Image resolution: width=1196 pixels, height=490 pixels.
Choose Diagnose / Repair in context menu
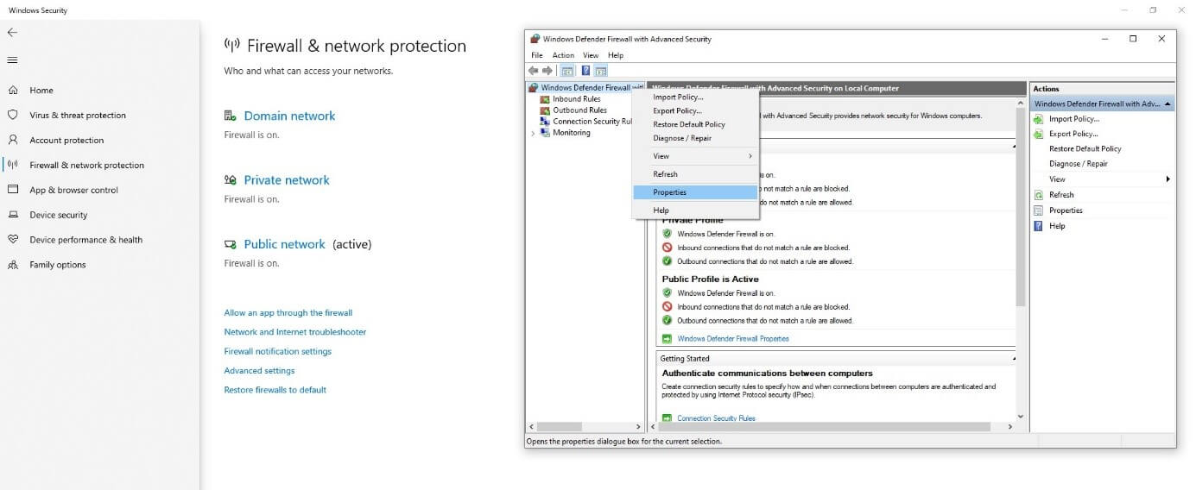[695, 138]
